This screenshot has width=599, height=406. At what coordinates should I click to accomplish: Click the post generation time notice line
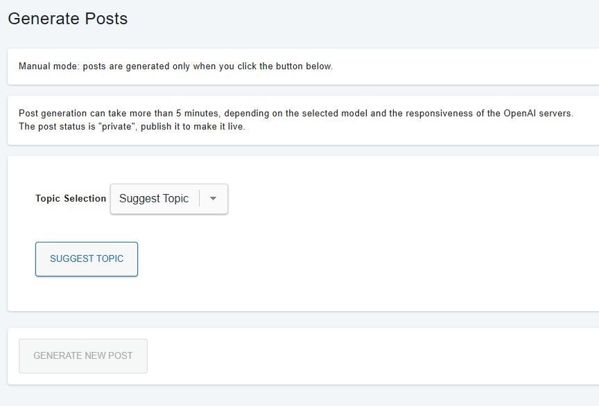pos(295,114)
